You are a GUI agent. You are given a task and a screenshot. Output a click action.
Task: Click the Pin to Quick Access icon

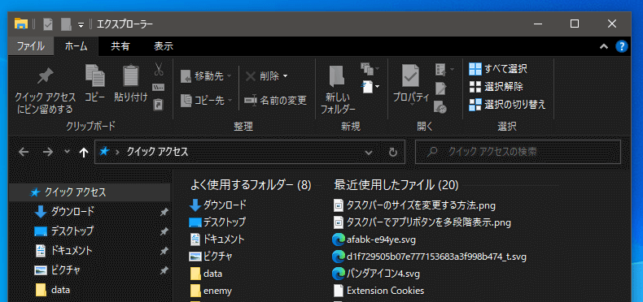click(x=45, y=76)
